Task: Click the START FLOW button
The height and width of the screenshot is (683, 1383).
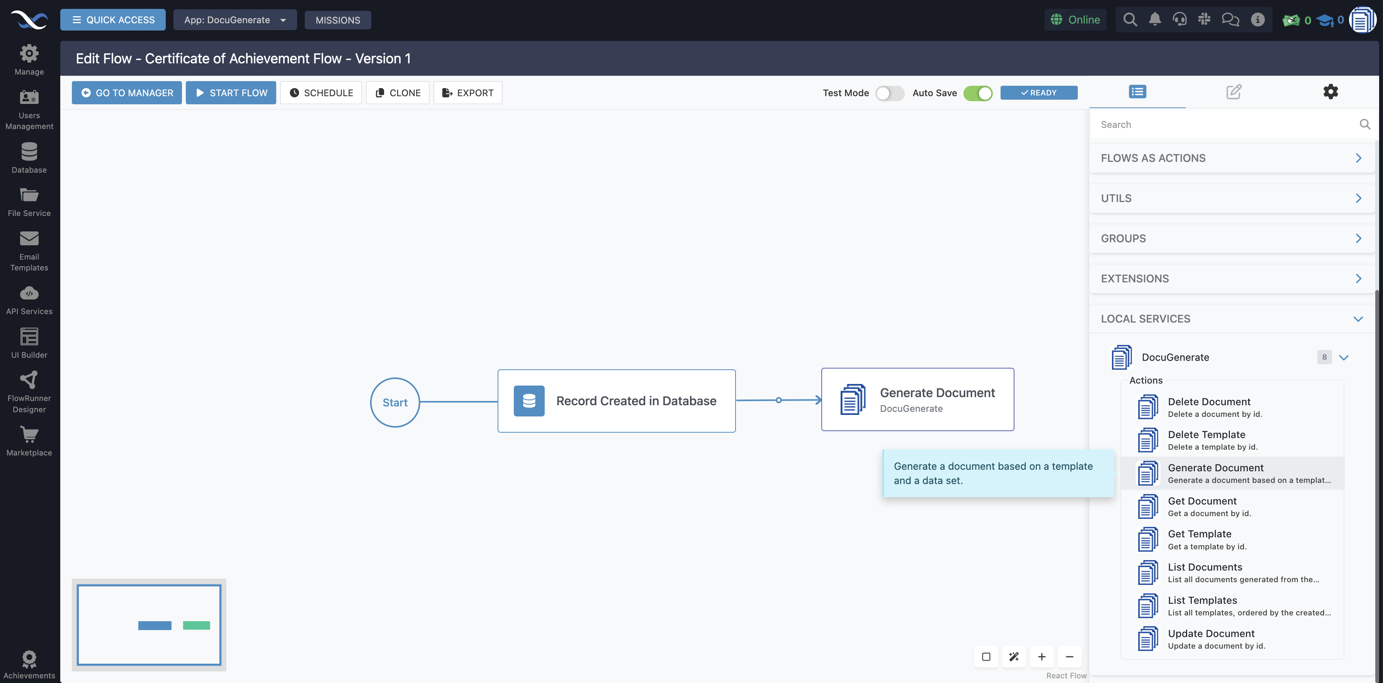Action: pyautogui.click(x=231, y=92)
